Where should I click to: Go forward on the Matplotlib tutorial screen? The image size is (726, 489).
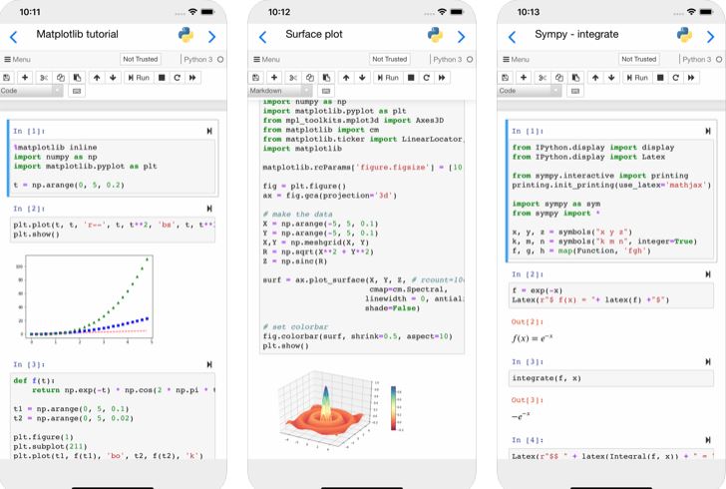211,37
